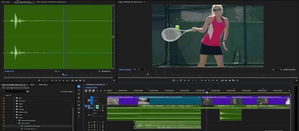The height and width of the screenshot is (131, 299).
Task: Select the Type tool
Action: tap(79, 116)
